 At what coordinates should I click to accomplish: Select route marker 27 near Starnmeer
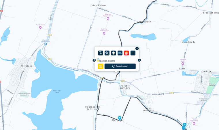tap(120, 118)
